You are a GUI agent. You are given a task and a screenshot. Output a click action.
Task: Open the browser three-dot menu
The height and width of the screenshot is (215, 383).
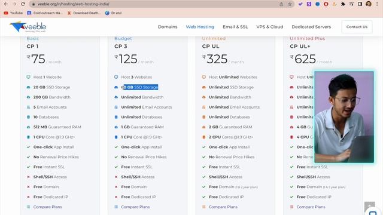click(x=377, y=4)
